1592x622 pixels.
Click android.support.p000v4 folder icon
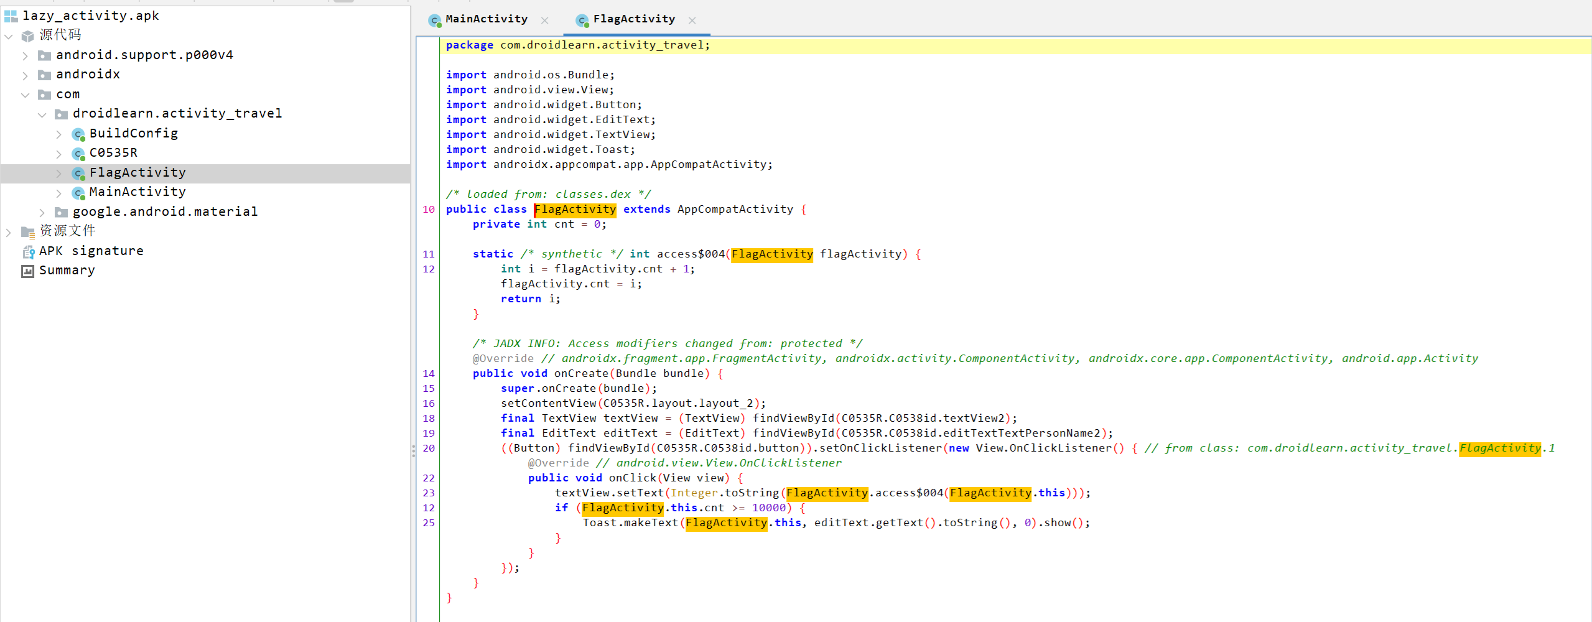click(44, 55)
